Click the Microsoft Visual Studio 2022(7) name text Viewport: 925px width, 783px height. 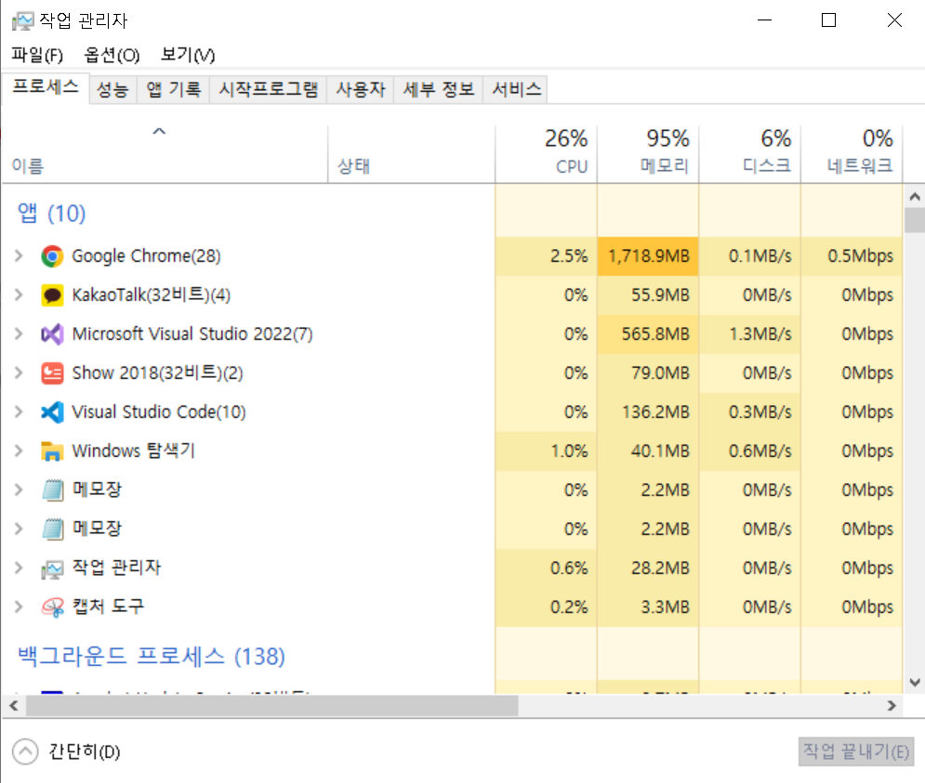pyautogui.click(x=192, y=333)
